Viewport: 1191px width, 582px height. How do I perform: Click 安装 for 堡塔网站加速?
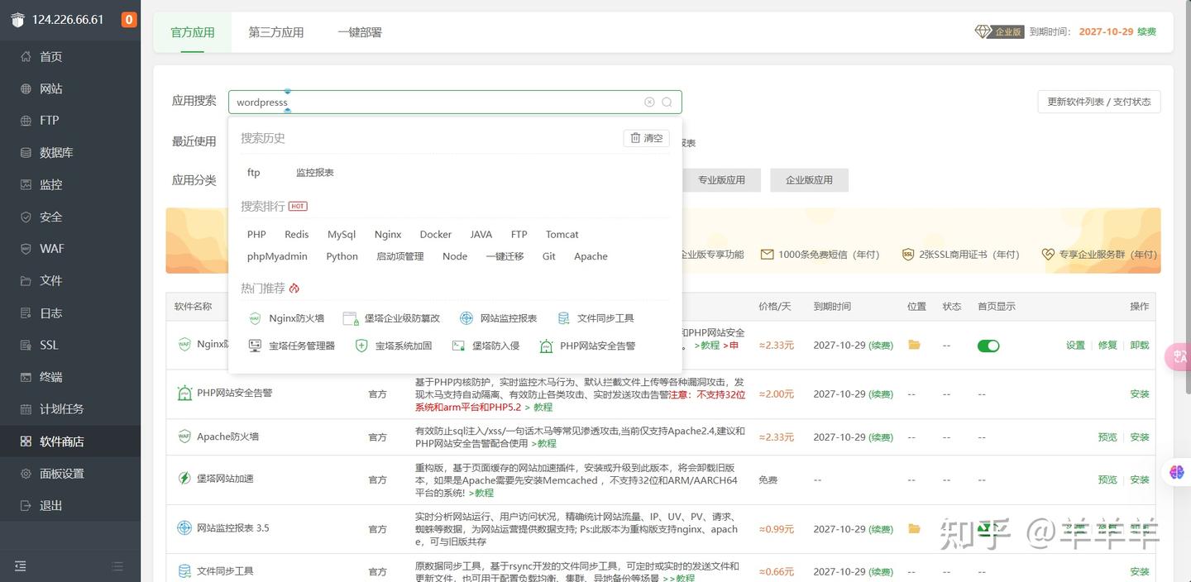1140,480
